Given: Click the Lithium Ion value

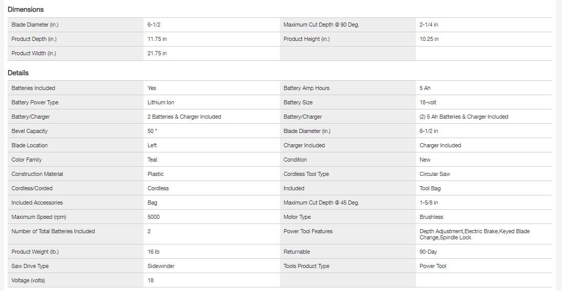Looking at the screenshot, I should coord(160,102).
